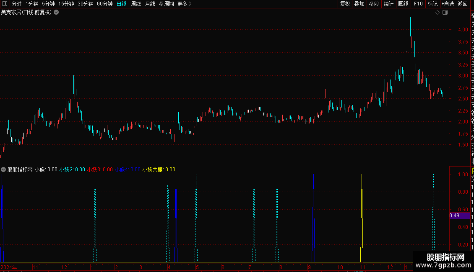
Task: Click the 美克家居(日线.前复权) title
Action: (x=26, y=13)
